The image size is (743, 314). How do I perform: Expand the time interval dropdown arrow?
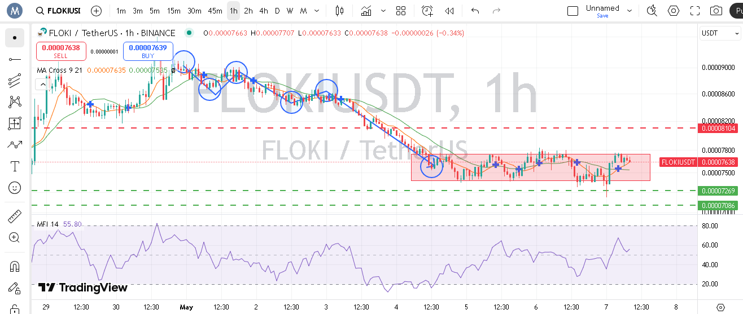[318, 11]
